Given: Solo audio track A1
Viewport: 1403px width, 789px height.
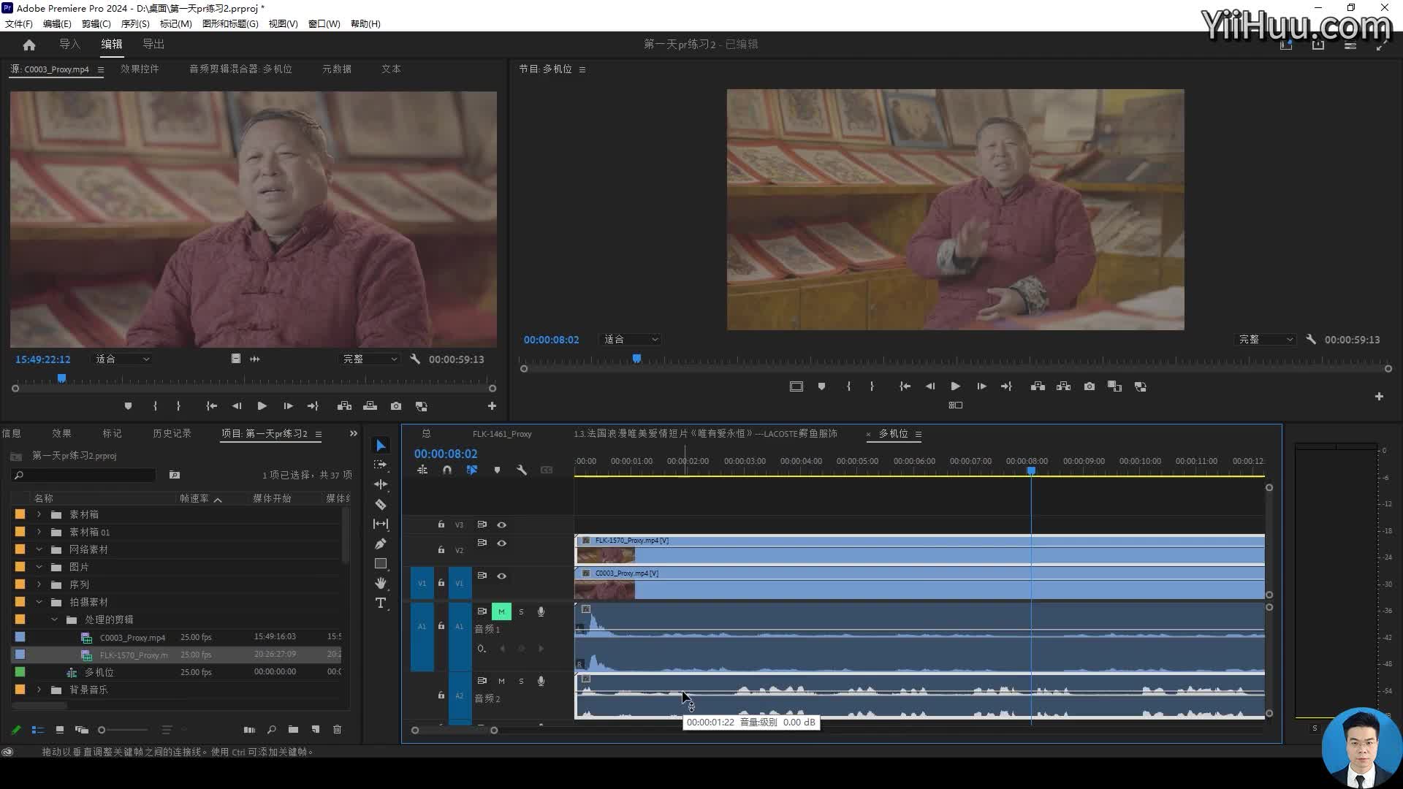Looking at the screenshot, I should (521, 612).
